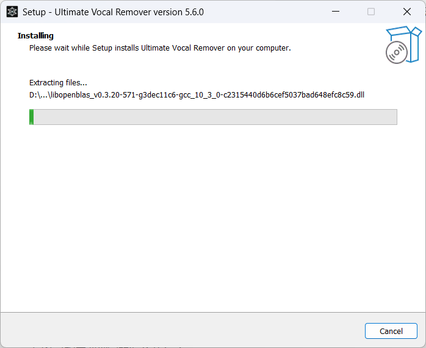426x348 pixels.
Task: Click the greyed-out maximize button
Action: tap(371, 12)
